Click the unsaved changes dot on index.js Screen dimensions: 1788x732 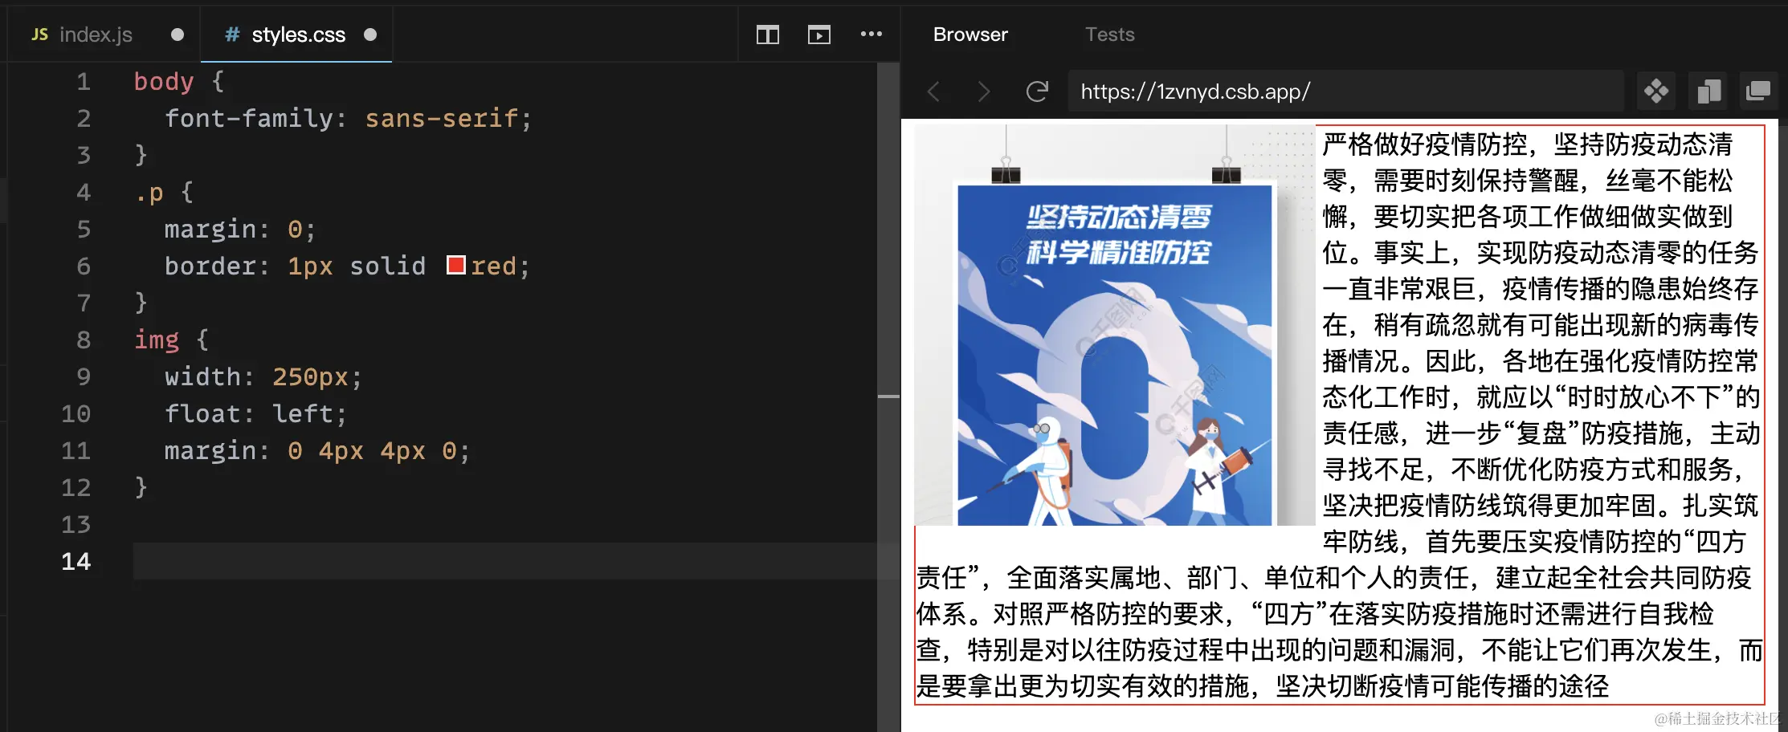pos(175,35)
